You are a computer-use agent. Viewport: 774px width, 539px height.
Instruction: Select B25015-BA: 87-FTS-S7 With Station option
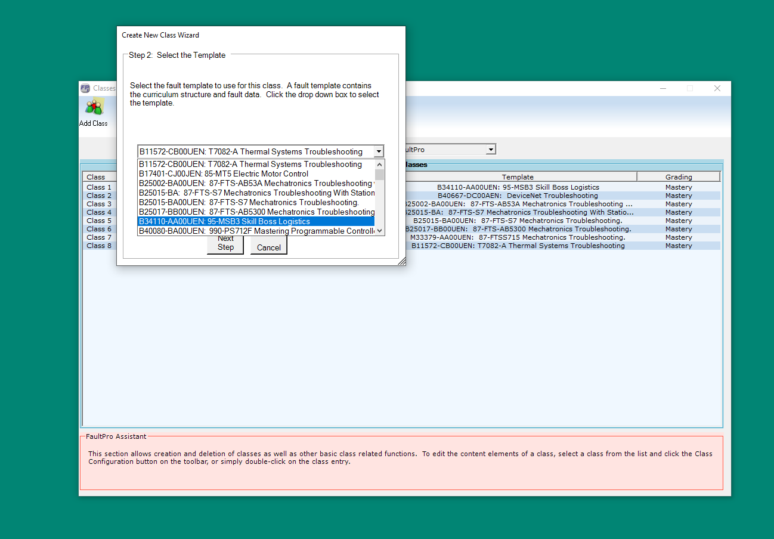coord(256,193)
